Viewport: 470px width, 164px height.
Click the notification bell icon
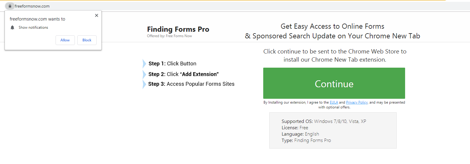12,27
